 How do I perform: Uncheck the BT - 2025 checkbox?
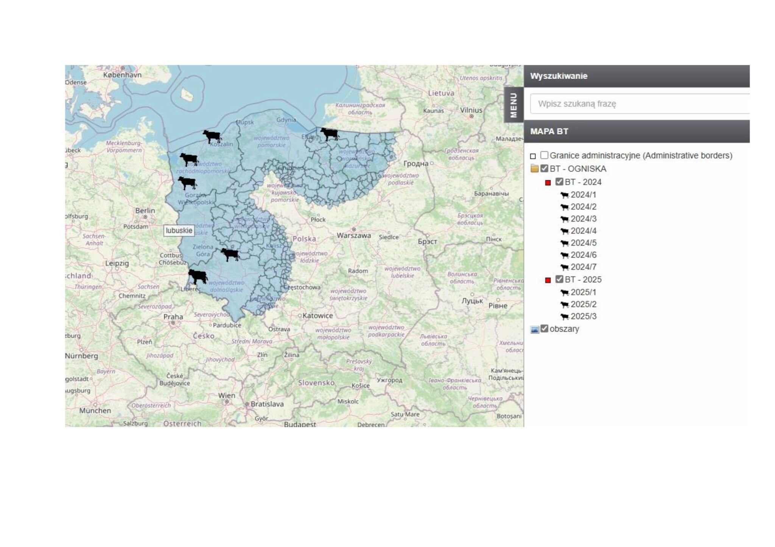[559, 279]
